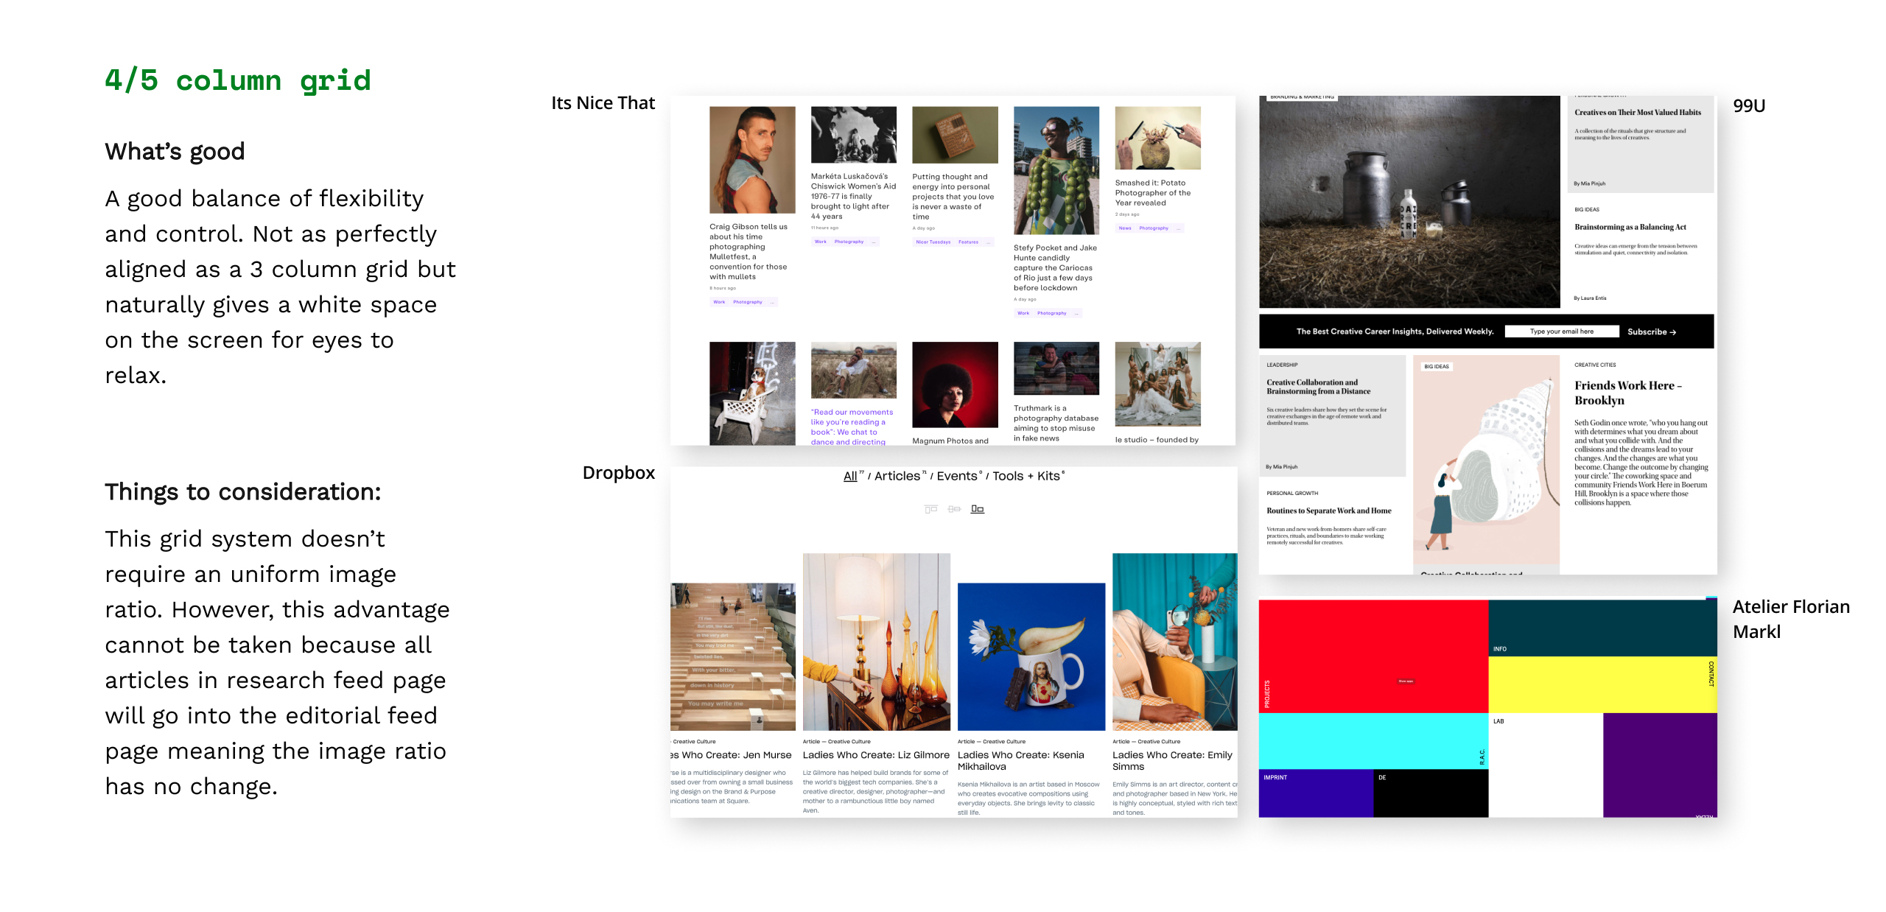Open 'Putting thought and energy into personal projects' headline
This screenshot has width=1886, height=912.
click(953, 197)
